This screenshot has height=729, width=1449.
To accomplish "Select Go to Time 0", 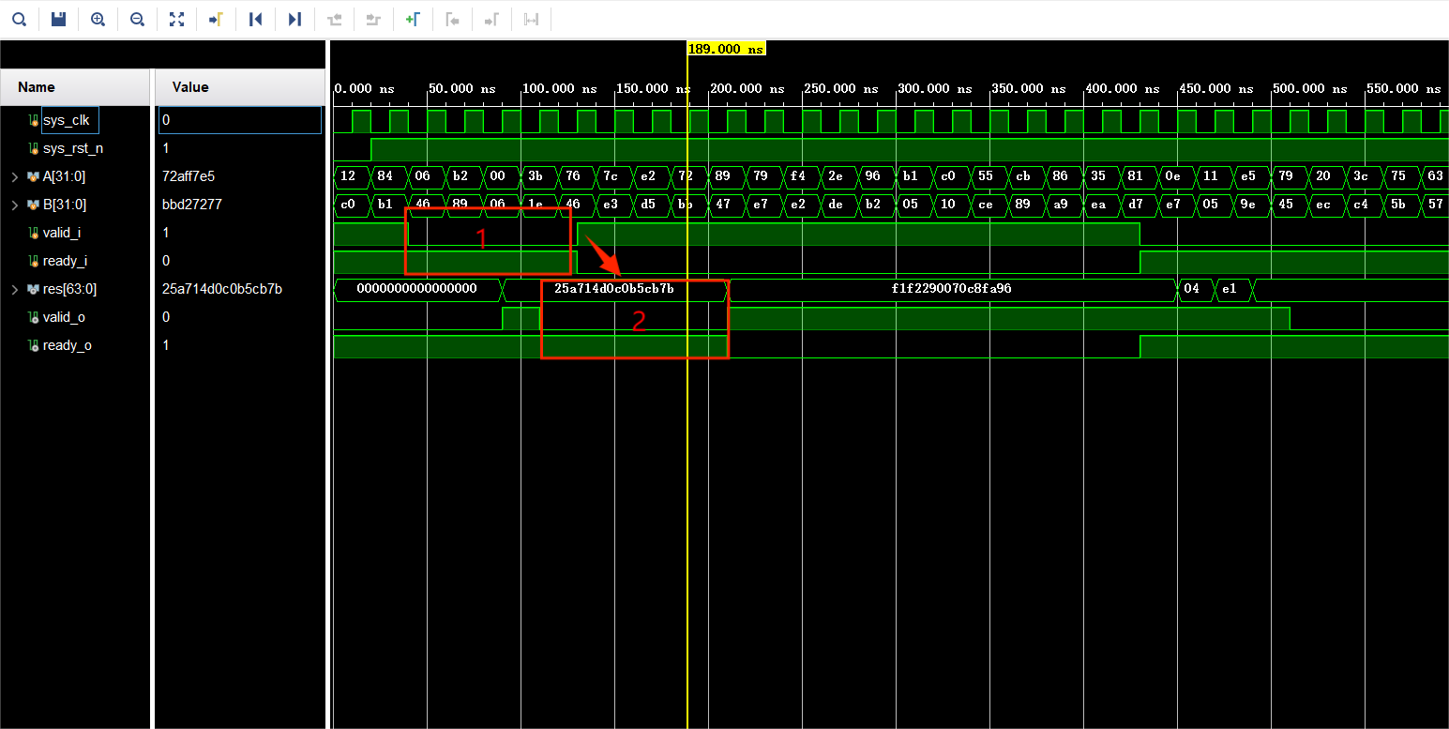I will (x=256, y=19).
